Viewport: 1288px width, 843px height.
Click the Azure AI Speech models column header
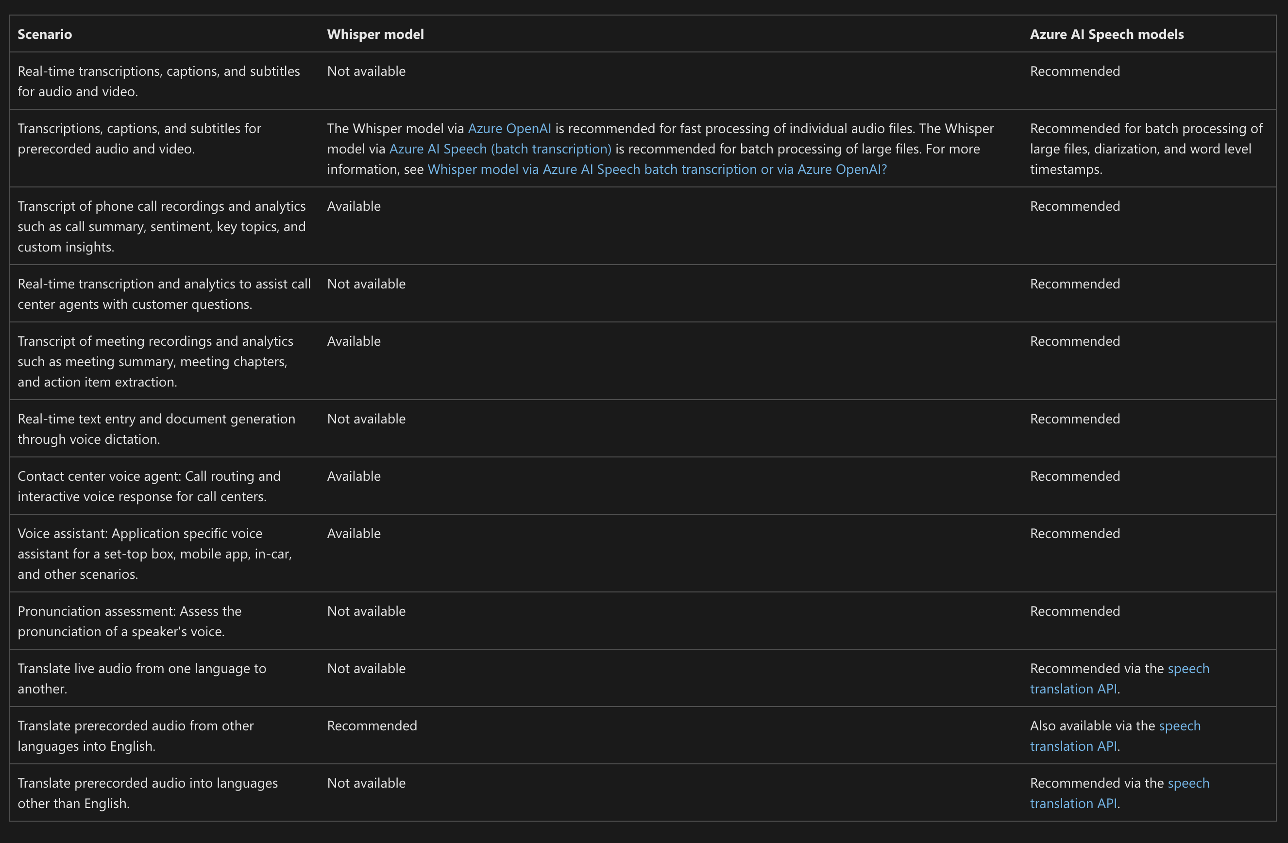click(x=1106, y=34)
